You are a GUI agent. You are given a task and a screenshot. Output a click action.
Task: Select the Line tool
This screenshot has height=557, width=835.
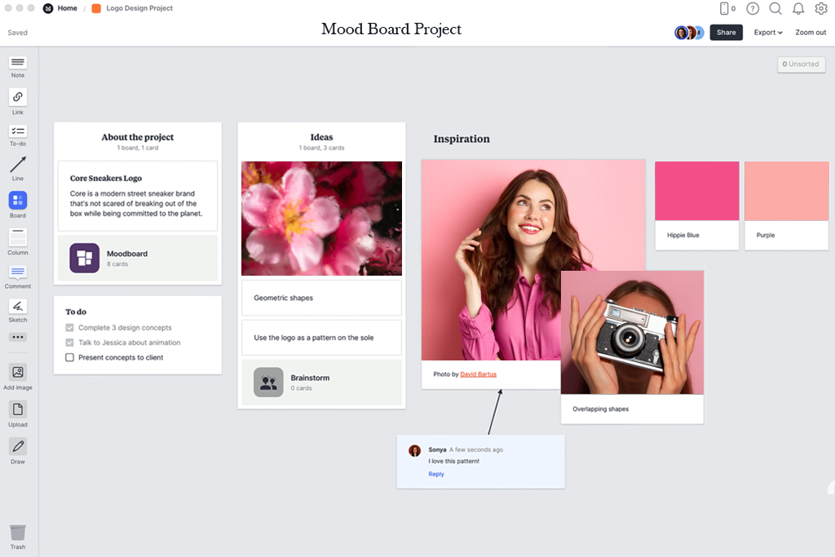point(18,165)
